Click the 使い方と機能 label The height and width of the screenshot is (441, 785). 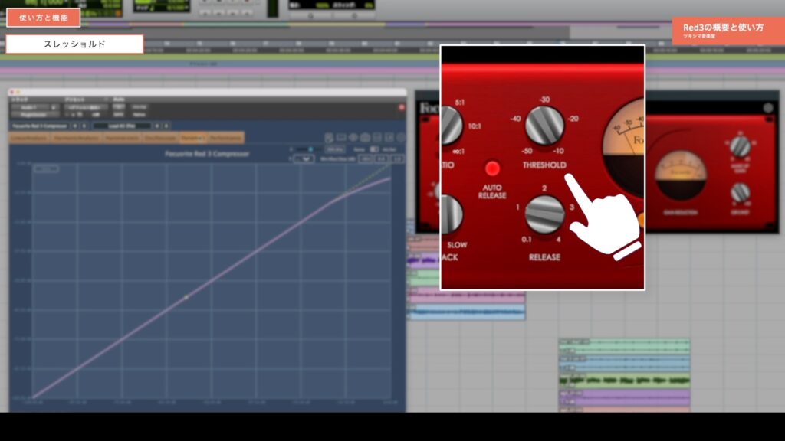coord(44,18)
